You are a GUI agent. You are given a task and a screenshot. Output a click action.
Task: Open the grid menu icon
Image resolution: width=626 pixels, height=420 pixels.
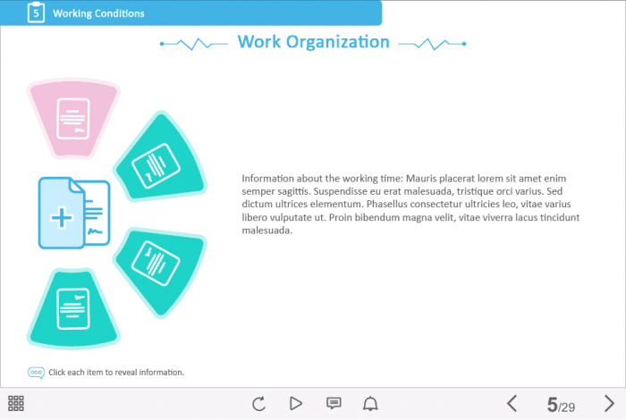(x=16, y=404)
